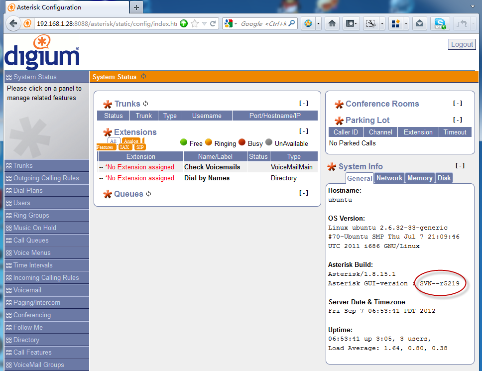
Task: Refresh System Status from the orange header
Action: (x=143, y=77)
